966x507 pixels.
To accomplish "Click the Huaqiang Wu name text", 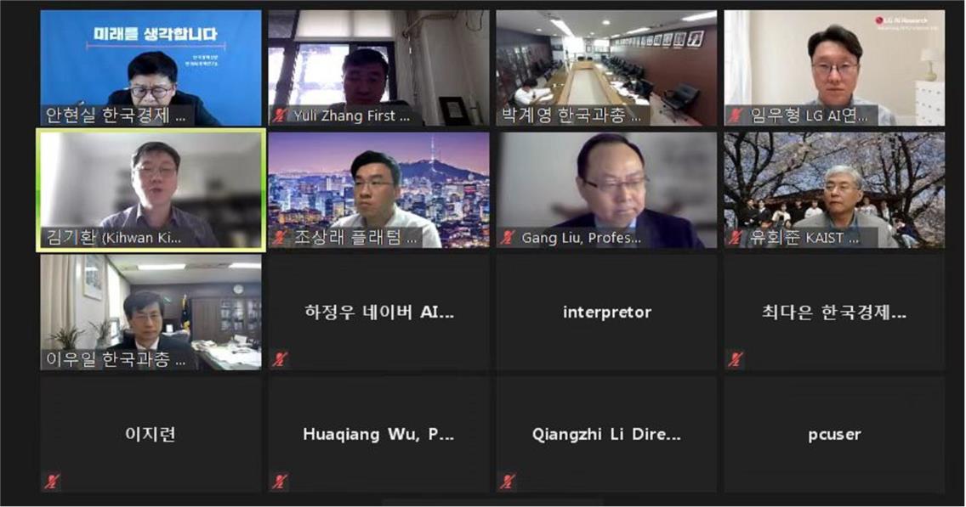I will point(378,435).
